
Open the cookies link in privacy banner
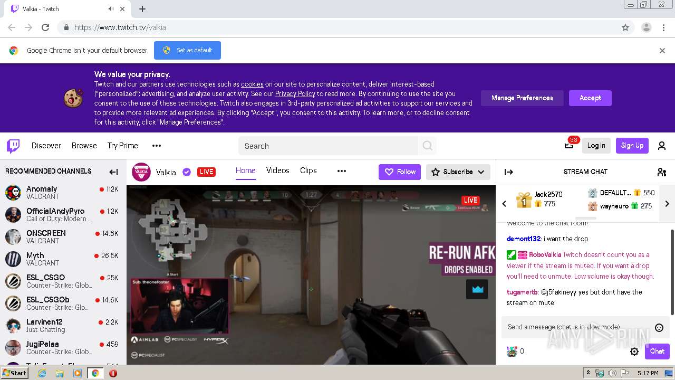pos(252,84)
